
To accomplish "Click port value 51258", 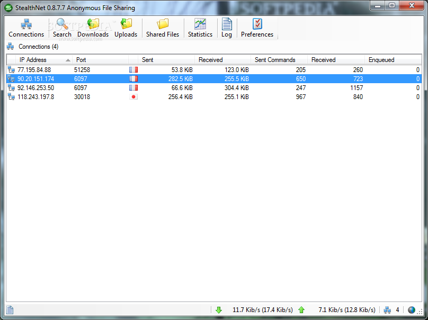I will [82, 70].
